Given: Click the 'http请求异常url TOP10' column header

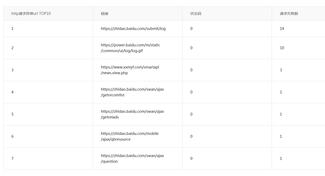Looking at the screenshot, I should (x=31, y=14).
